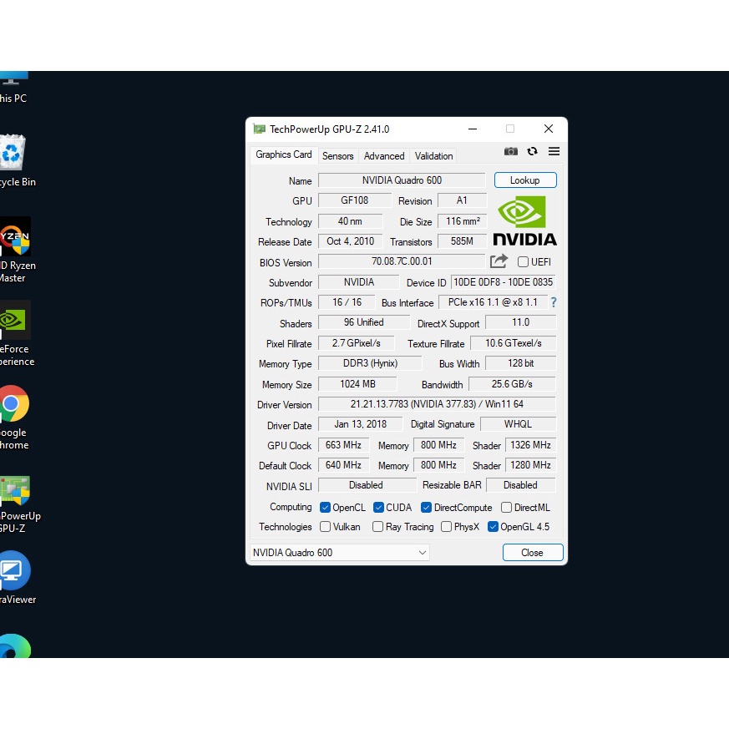
Task: Open Google Chrome desktop icon
Action: (x=12, y=405)
